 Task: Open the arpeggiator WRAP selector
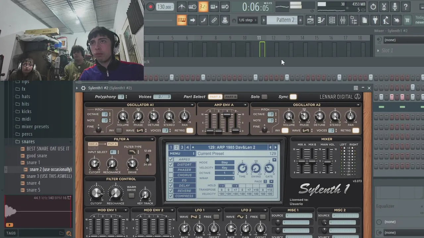coord(225,178)
